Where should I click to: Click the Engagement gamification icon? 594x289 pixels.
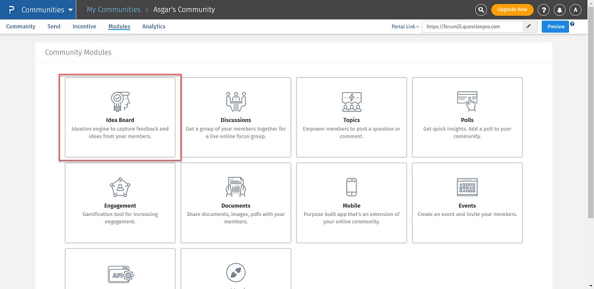pyautogui.click(x=120, y=187)
